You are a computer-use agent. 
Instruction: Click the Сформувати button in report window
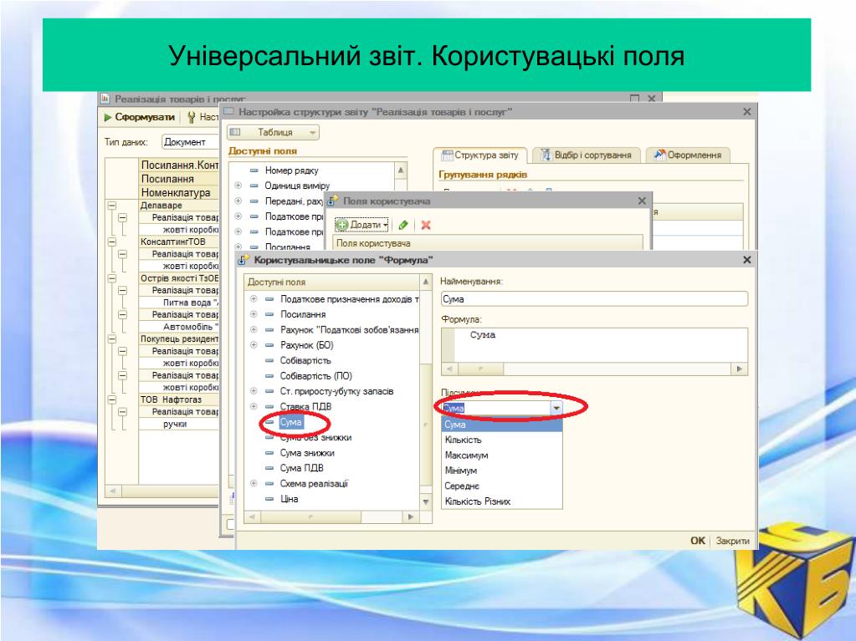pos(140,117)
